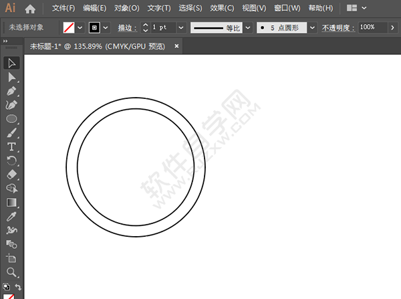Open the arrange documents dropdown chevron
401x299 pixels.
[x=364, y=8]
